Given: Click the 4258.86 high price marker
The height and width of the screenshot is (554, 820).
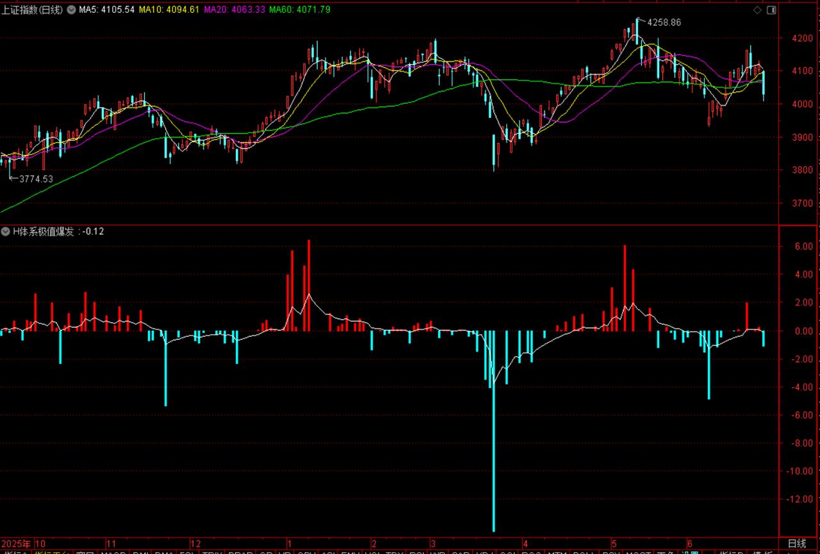Looking at the screenshot, I should (664, 22).
